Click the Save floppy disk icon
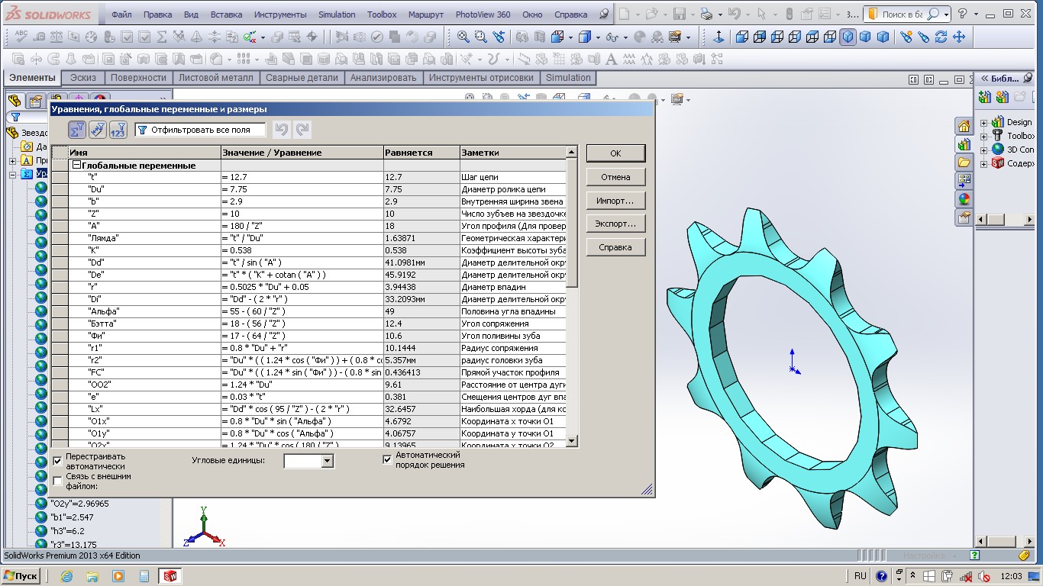 point(679,14)
